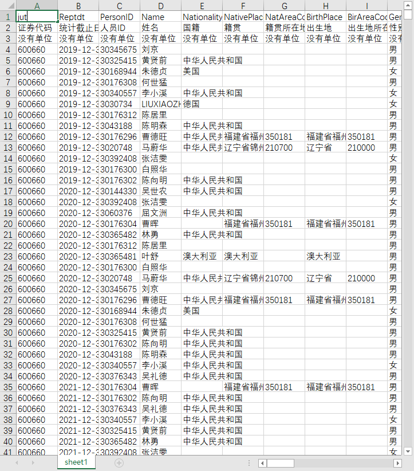The image size is (414, 471).
Task: Click the 'PersonID' header cell
Action: 120,17
